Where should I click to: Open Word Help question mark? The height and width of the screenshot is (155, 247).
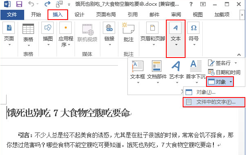click(191, 4)
